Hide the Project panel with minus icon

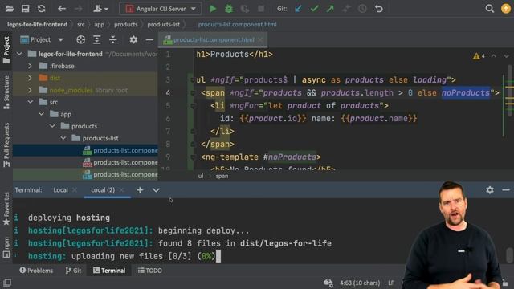point(149,39)
